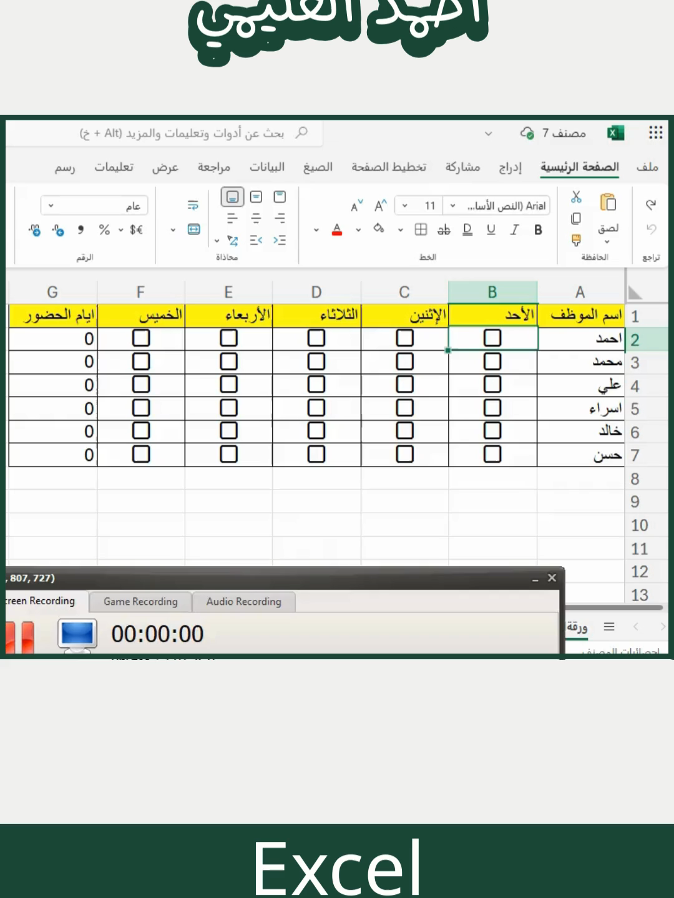Open the Audio Recording tab
Screen dimensions: 674x898
[x=243, y=602]
